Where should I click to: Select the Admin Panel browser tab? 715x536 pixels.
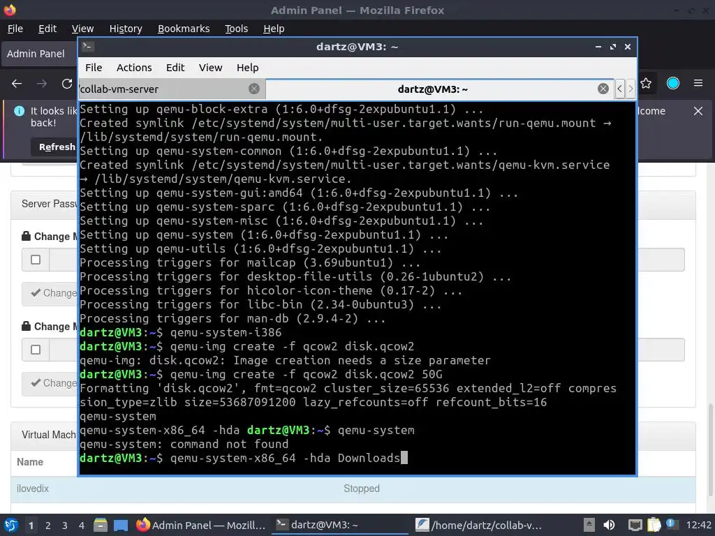pyautogui.click(x=40, y=54)
